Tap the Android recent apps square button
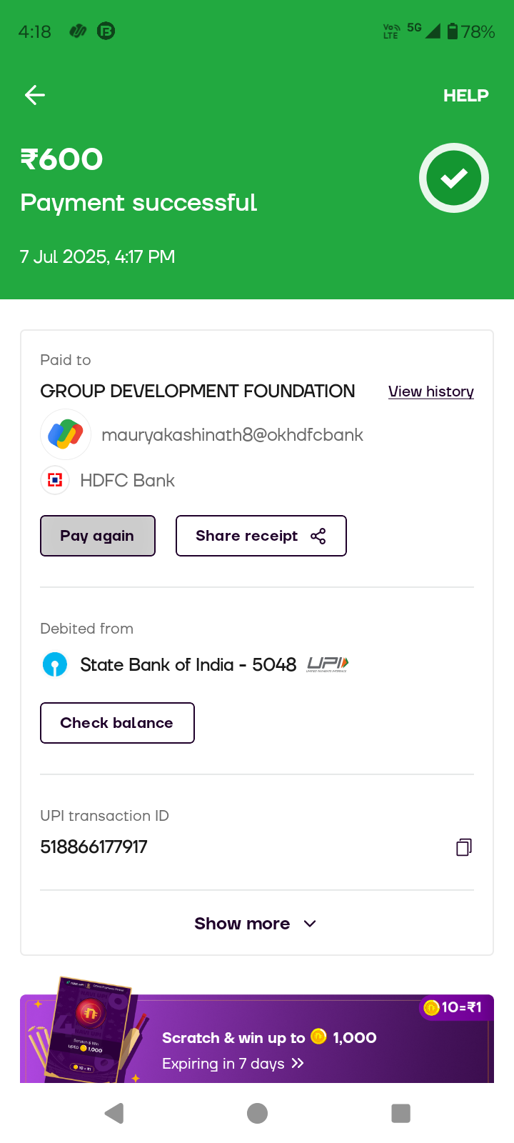Viewport: 514px width, 1143px height. click(x=400, y=1113)
